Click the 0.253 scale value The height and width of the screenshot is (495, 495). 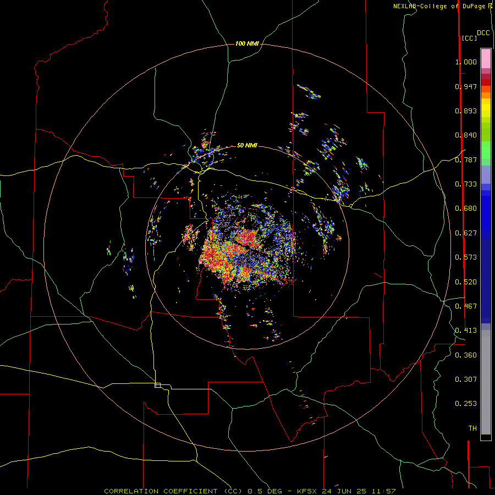466,404
